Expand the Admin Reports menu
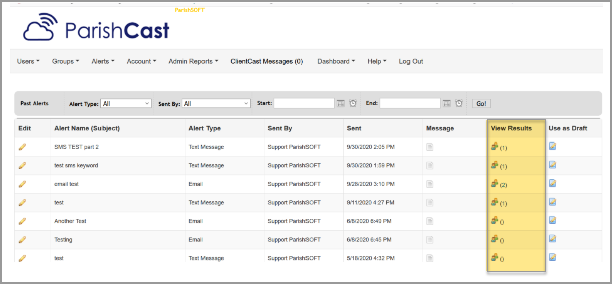Screen dimensions: 612x284 (x=193, y=61)
